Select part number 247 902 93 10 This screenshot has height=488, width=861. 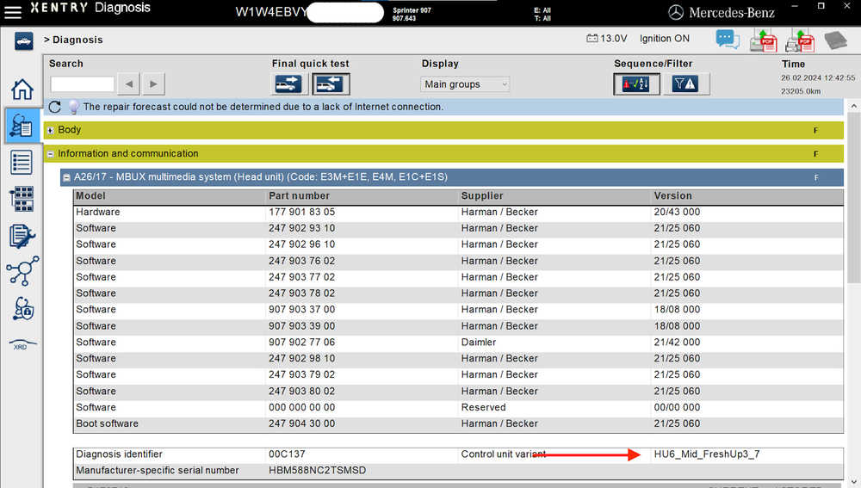click(x=301, y=228)
